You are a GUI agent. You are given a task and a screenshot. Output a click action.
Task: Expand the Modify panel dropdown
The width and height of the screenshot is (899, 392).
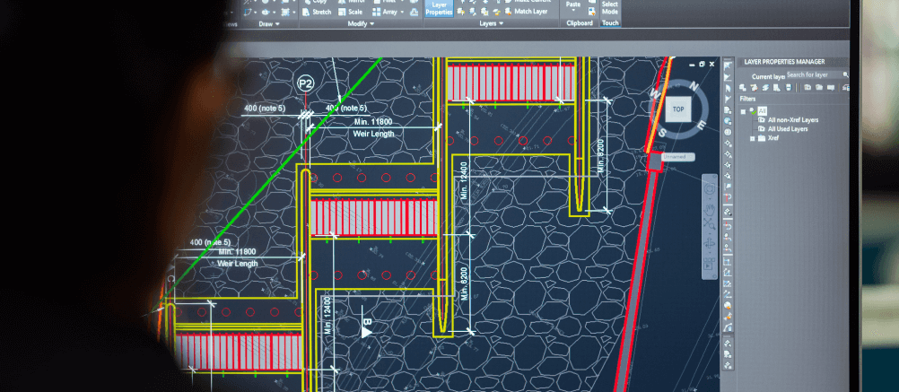(x=371, y=24)
